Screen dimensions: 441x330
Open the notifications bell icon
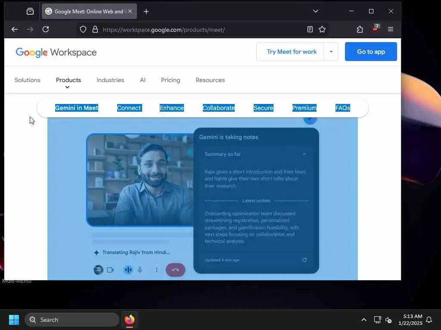[x=429, y=320]
